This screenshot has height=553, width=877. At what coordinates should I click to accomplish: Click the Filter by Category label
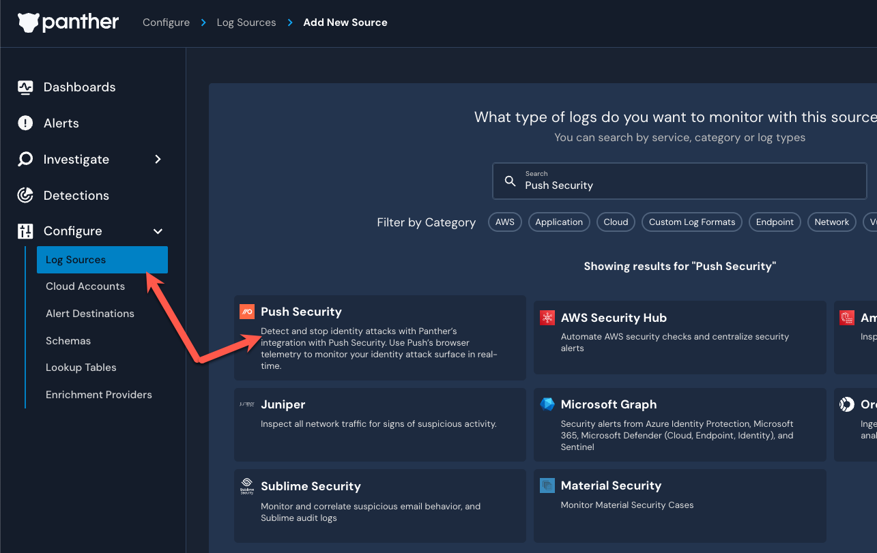427,222
